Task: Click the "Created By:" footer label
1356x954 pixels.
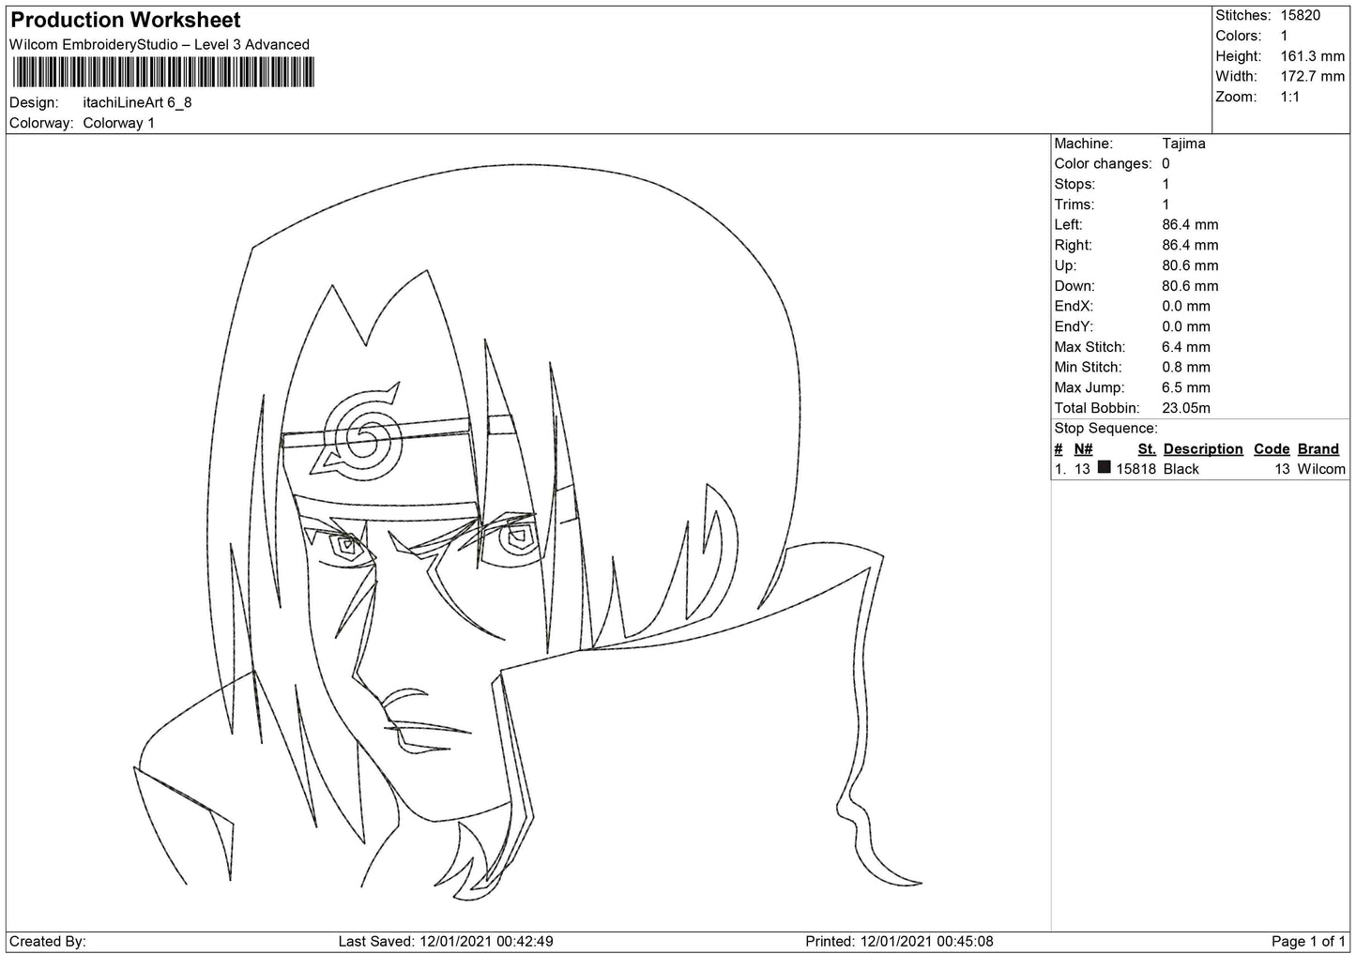Action: pyautogui.click(x=48, y=941)
